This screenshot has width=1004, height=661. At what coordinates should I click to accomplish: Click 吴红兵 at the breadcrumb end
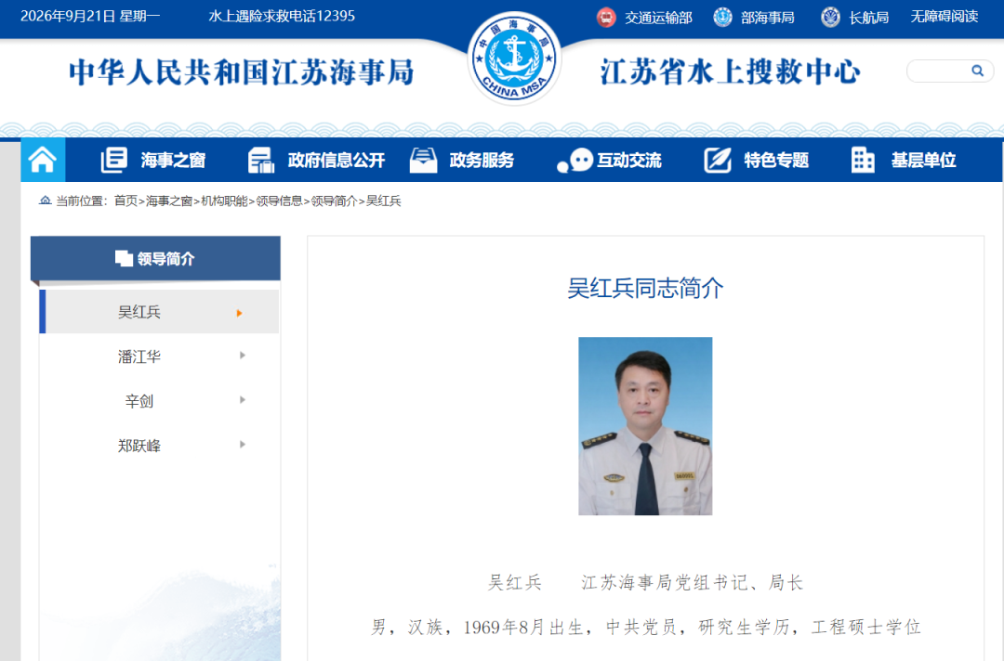click(x=384, y=201)
